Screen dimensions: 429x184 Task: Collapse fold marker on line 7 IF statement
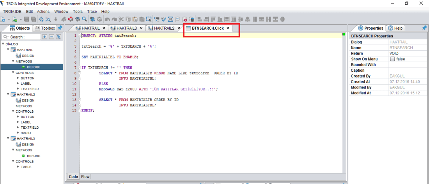78,67
